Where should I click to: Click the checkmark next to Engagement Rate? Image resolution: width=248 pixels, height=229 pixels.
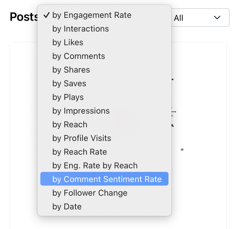[x=46, y=15]
